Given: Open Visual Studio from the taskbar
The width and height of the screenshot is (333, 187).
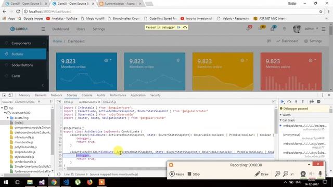Looking at the screenshot, I should pyautogui.click(x=42, y=182).
